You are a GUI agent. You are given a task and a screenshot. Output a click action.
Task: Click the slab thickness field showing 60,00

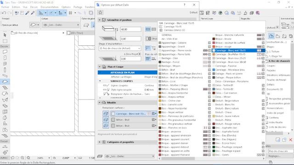click(130, 29)
